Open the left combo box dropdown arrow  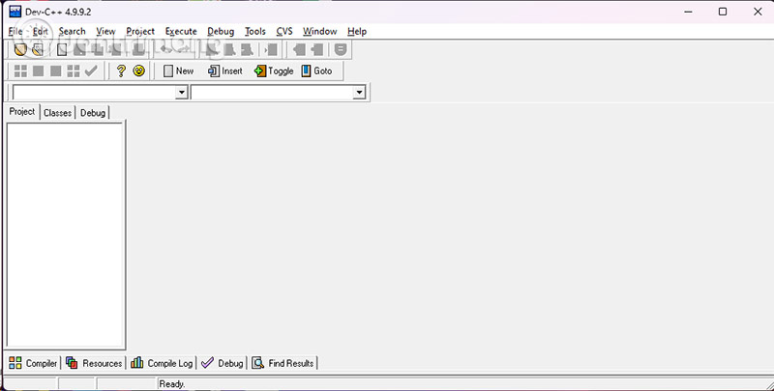click(182, 92)
